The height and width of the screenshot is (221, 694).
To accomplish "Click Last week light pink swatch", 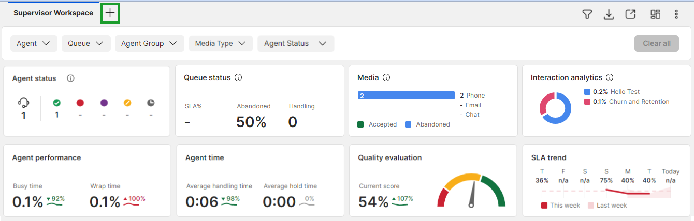I will click(x=590, y=206).
